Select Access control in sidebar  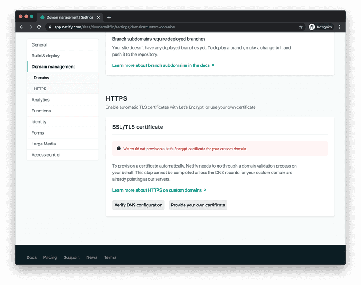point(46,155)
